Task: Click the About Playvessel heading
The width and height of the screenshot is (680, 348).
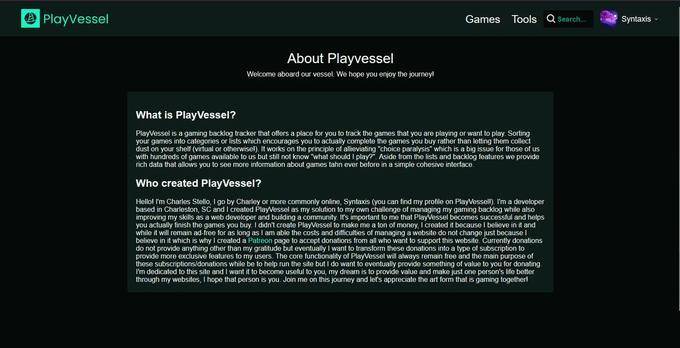Action: coord(340,58)
